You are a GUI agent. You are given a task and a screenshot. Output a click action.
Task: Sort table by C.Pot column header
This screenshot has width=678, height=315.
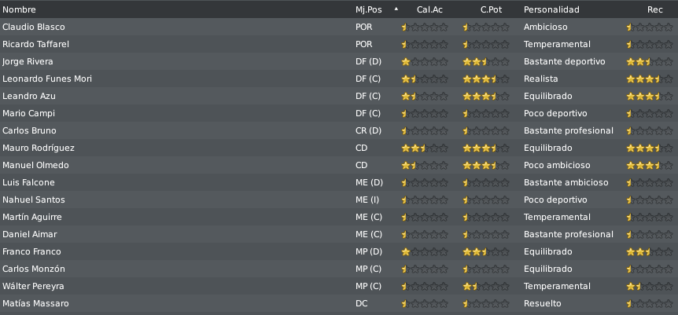pyautogui.click(x=491, y=9)
